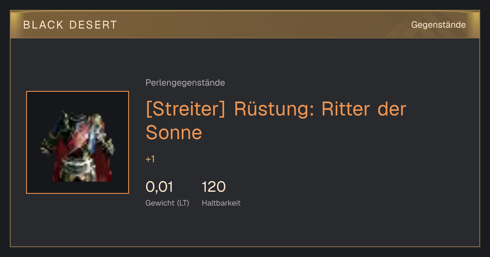Click the BLACK DESERT logo text
The width and height of the screenshot is (490, 257).
70,25
